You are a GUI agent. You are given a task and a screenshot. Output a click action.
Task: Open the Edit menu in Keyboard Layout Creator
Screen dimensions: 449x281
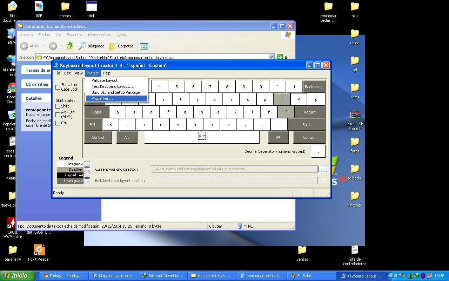tap(67, 73)
